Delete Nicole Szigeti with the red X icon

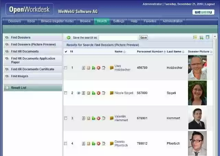coord(99,93)
